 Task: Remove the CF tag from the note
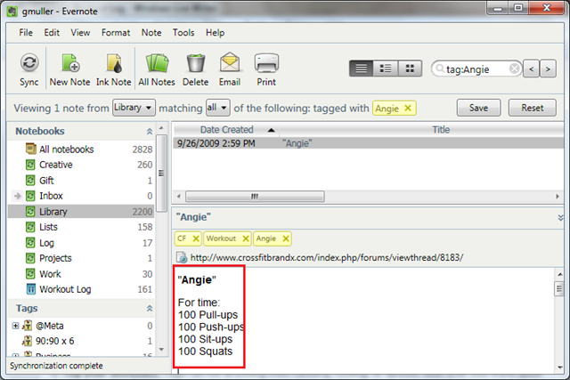pos(196,239)
